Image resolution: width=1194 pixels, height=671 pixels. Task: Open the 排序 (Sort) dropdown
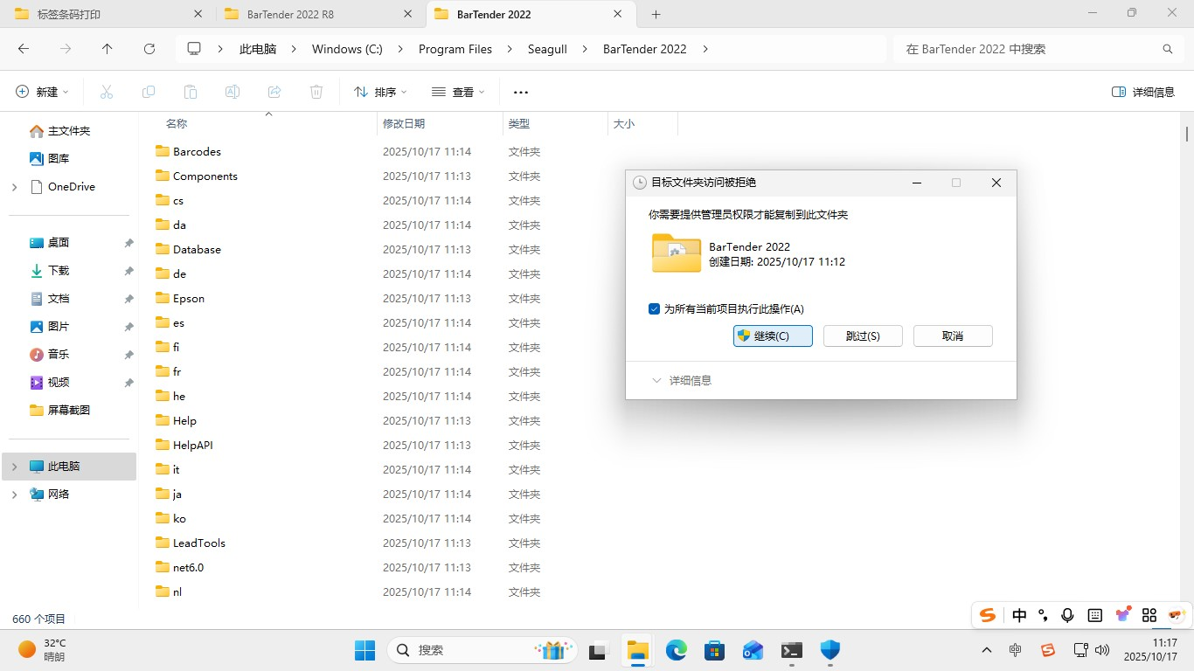click(381, 92)
